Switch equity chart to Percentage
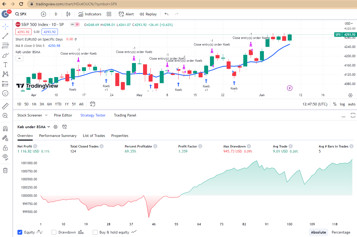This screenshot has height=237, width=357. (x=341, y=232)
